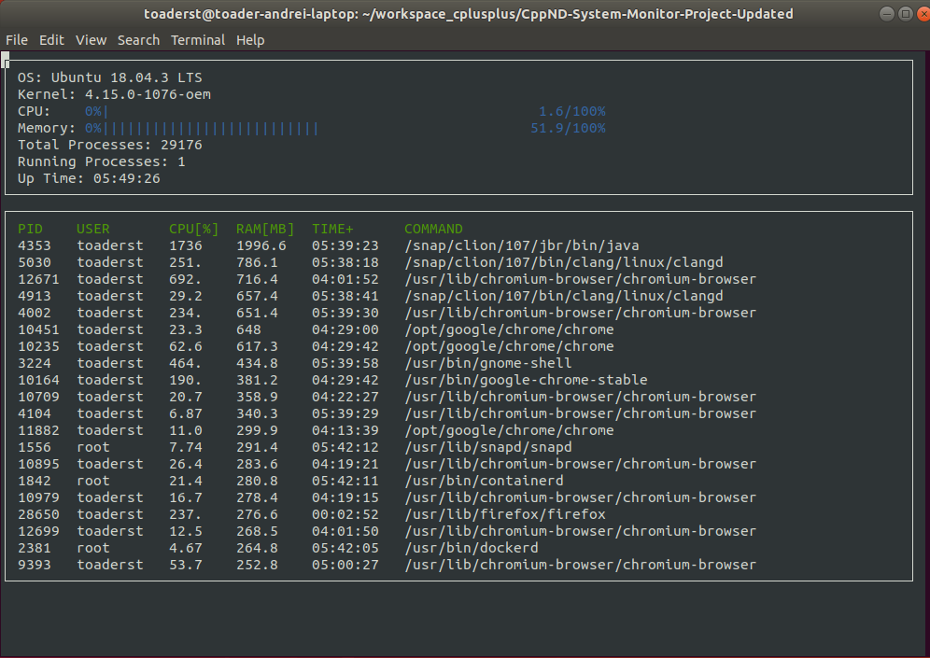
Task: Click PID 3224 in process list
Action: 35,363
